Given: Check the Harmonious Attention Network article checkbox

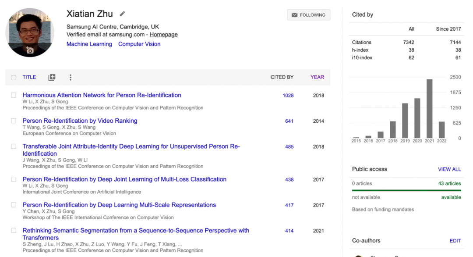Looking at the screenshot, I should click(x=14, y=95).
